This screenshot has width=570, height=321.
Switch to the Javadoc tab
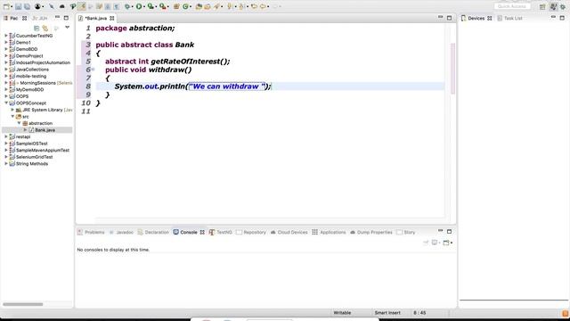[121, 232]
